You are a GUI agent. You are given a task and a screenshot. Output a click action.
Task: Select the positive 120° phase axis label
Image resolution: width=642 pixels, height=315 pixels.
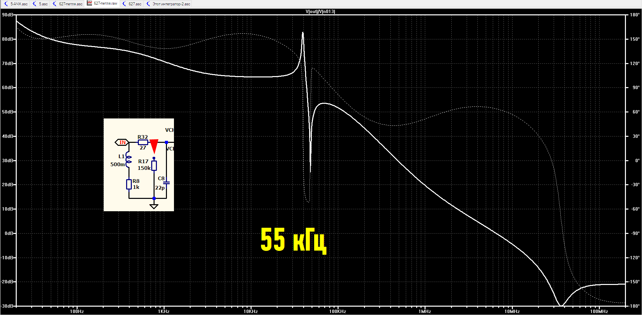pos(635,63)
